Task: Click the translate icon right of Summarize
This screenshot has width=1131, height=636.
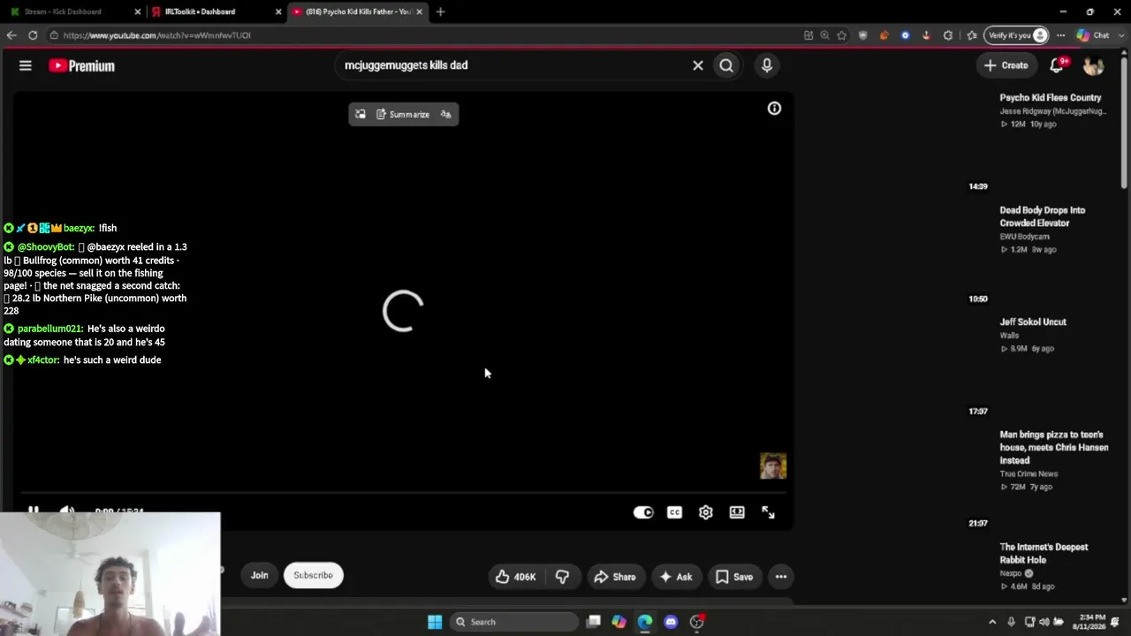Action: 445,114
